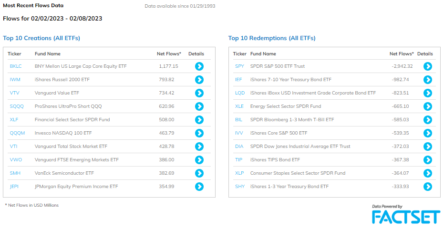Open the VWO ticker link
The width and height of the screenshot is (444, 231).
point(16,160)
